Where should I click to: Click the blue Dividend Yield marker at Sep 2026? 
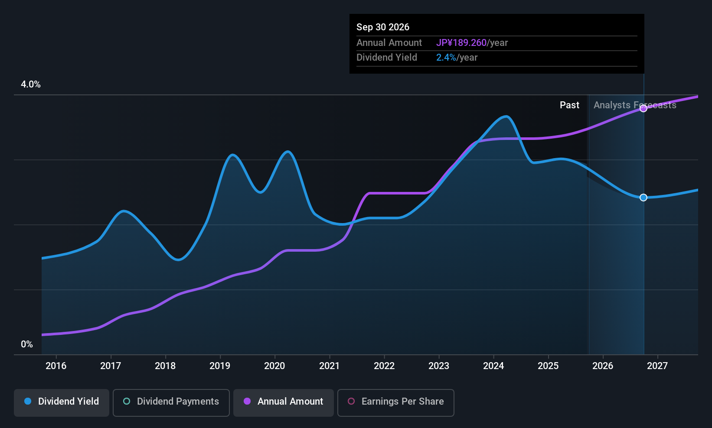click(x=643, y=198)
